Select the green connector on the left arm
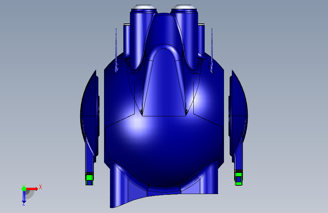The image size is (328, 213). 89,179
